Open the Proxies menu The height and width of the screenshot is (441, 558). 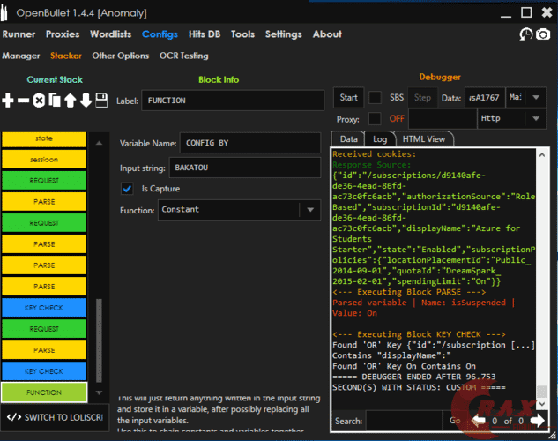pyautogui.click(x=63, y=34)
